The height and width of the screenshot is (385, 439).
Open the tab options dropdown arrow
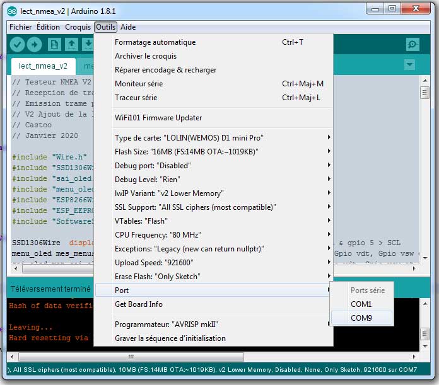click(409, 64)
